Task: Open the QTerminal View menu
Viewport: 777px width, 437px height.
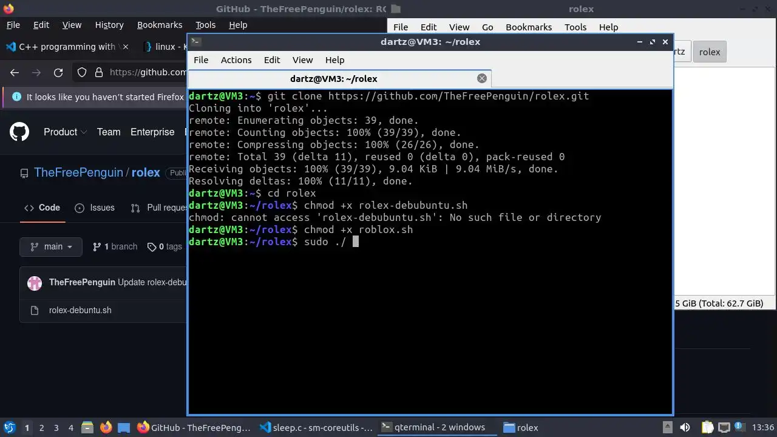Action: 302,59
